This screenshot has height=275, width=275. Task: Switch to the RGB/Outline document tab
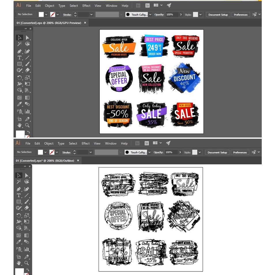coord(45,161)
